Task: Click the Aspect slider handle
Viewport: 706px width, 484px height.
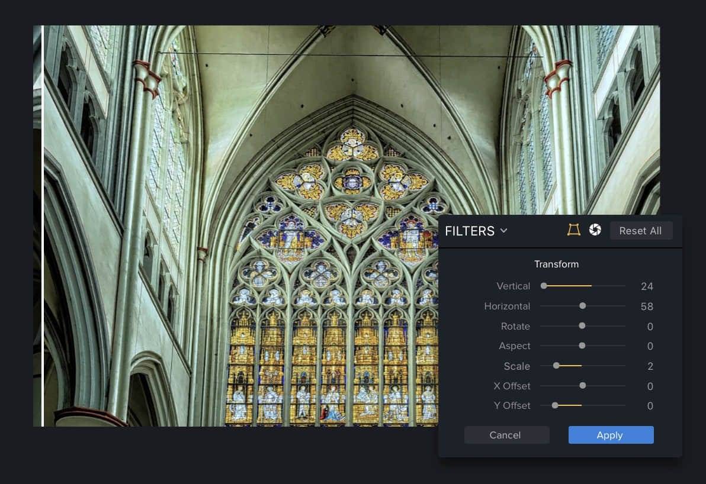Action: click(x=582, y=346)
